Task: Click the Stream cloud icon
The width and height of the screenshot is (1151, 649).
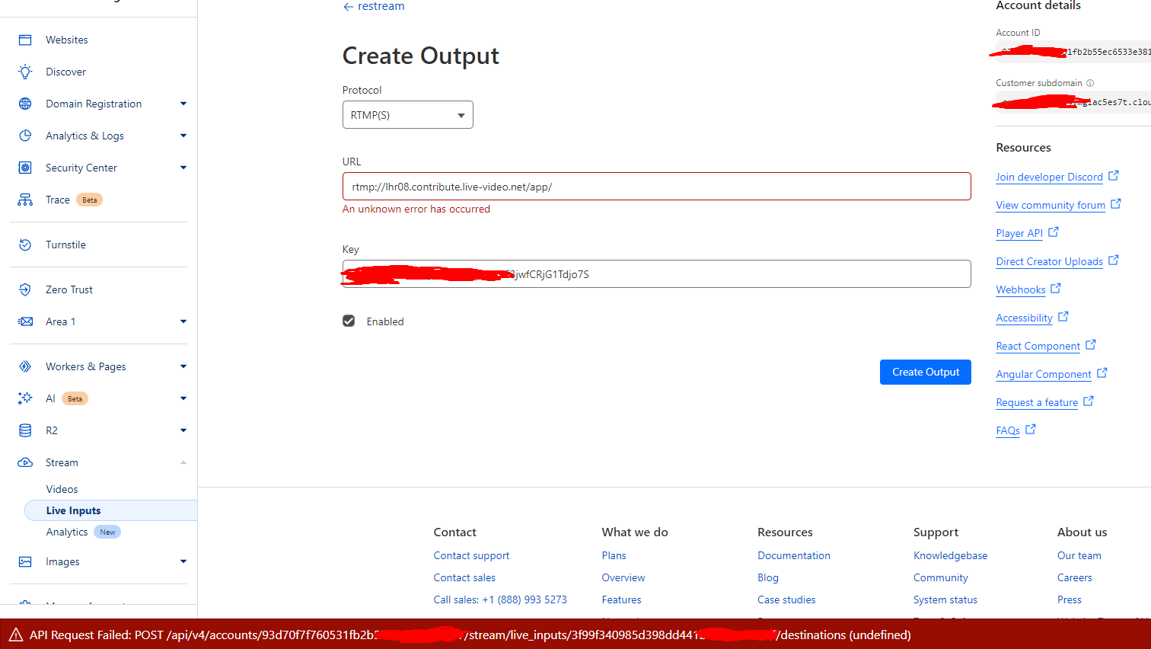Action: [x=27, y=462]
